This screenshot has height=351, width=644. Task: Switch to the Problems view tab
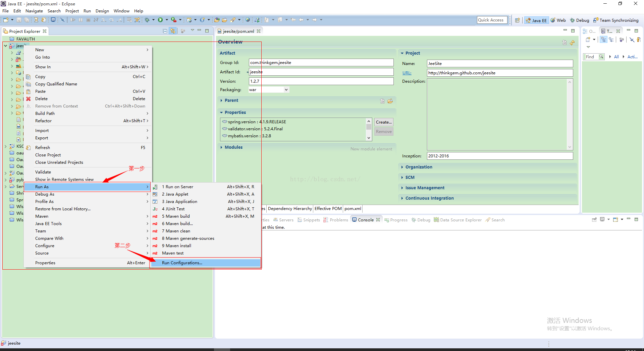[336, 220]
